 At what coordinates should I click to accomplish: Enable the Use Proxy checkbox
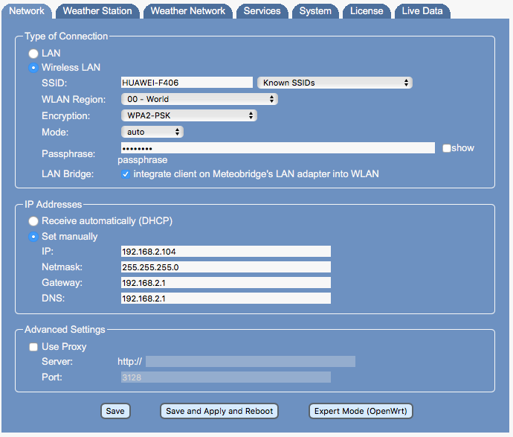point(33,347)
